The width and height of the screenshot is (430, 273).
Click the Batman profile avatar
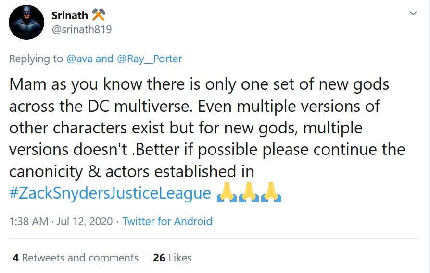coord(27,23)
